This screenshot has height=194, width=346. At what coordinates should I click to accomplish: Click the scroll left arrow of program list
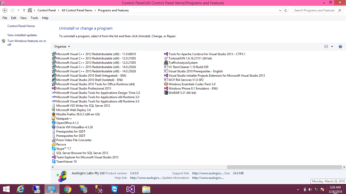pos(53,167)
